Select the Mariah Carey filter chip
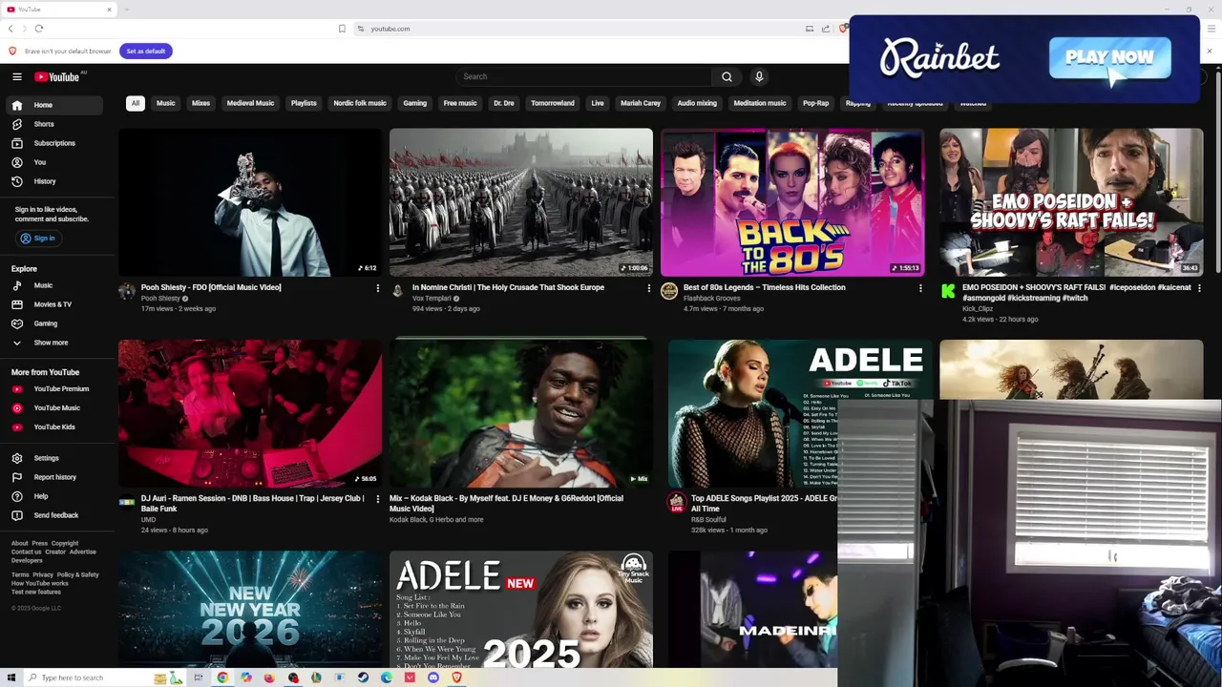Viewport: 1222px width, 687px height. [x=641, y=103]
